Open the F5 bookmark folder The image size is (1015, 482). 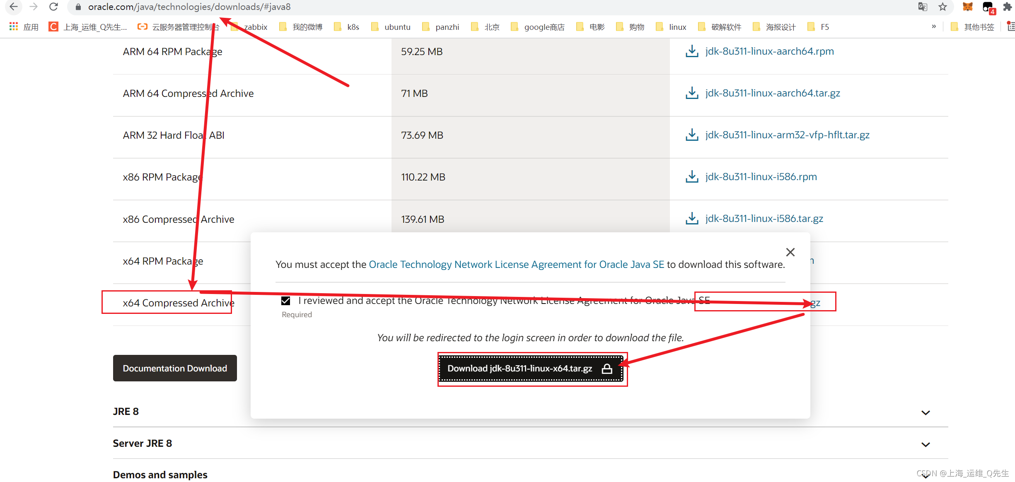[x=818, y=27]
